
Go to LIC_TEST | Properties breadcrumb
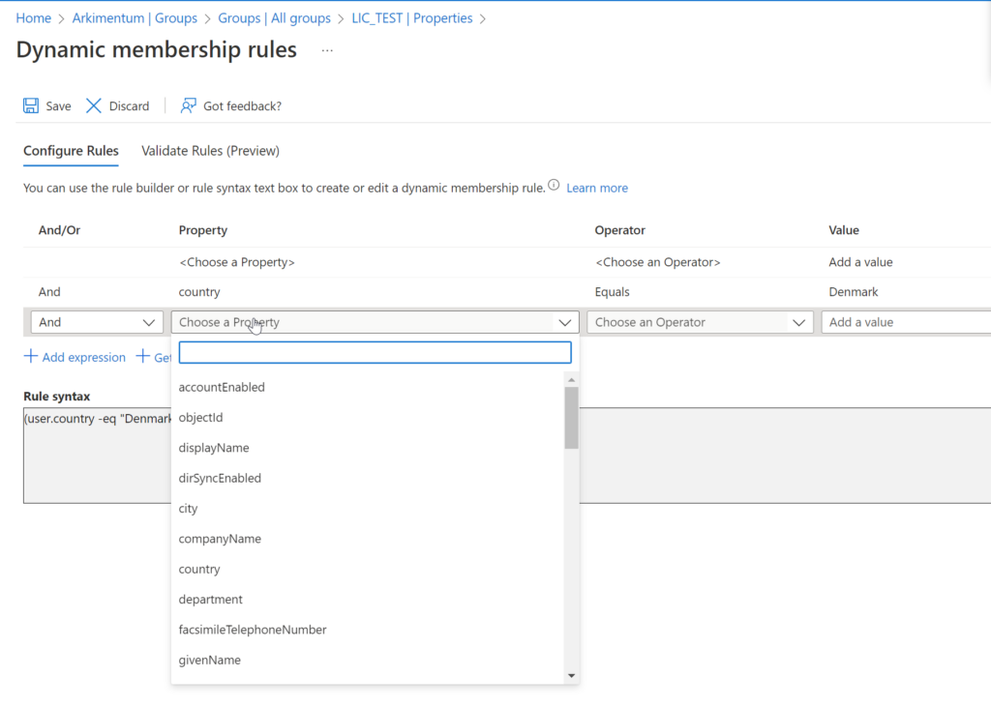click(x=412, y=18)
